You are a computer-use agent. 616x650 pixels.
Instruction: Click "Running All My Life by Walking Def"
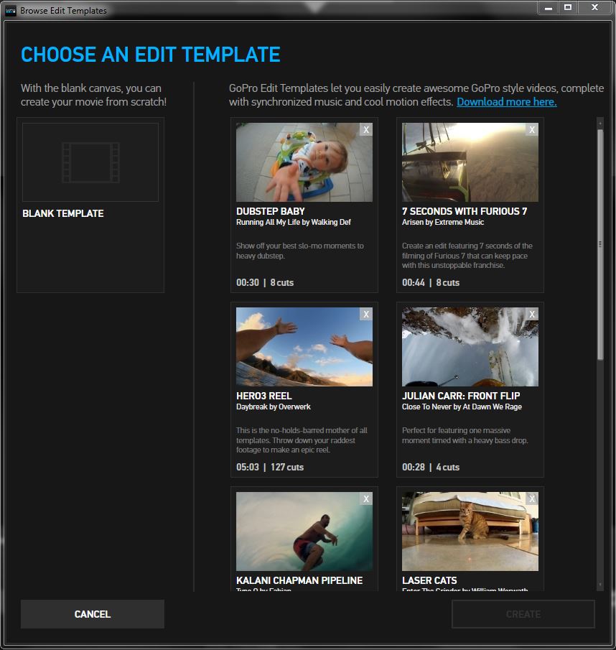tap(294, 222)
